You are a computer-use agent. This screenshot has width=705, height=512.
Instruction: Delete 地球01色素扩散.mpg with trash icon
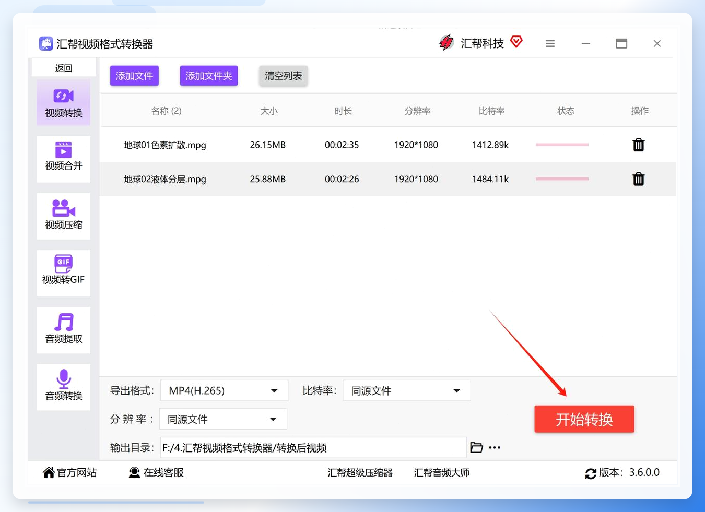[638, 145]
